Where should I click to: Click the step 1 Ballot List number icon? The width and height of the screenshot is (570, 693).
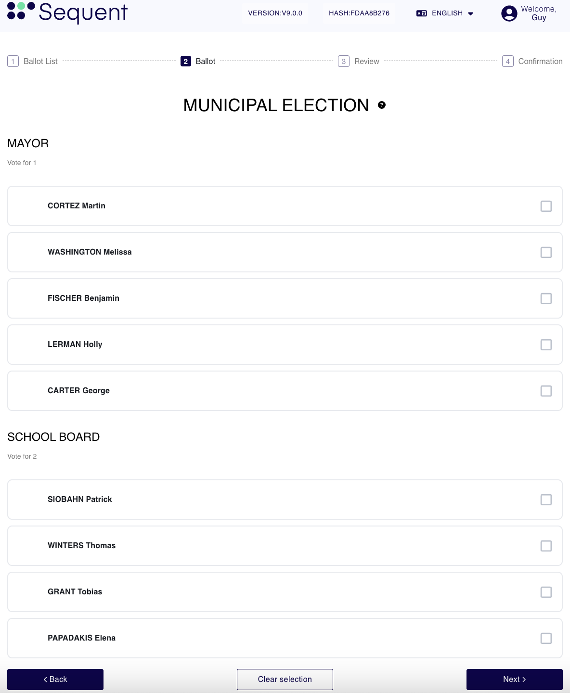[13, 61]
